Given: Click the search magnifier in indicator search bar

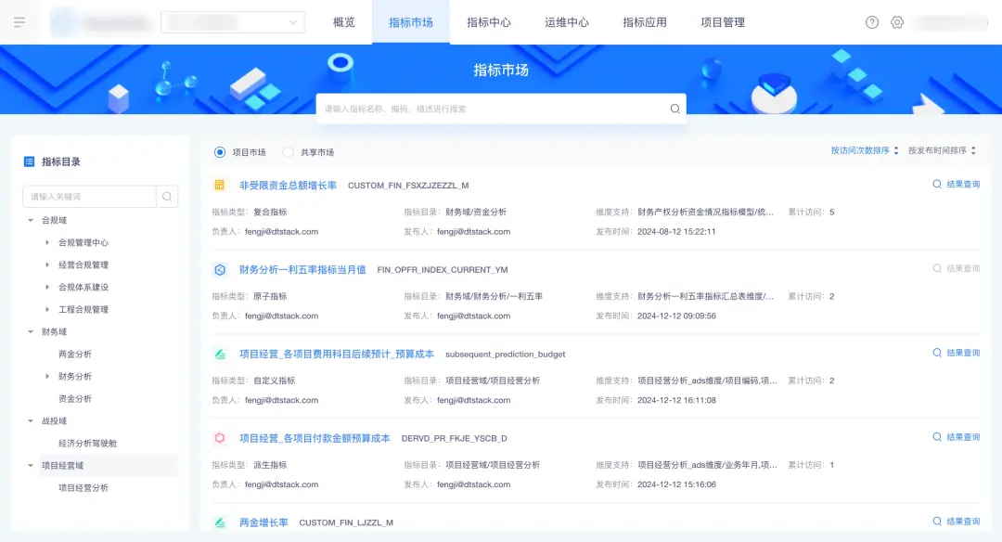Looking at the screenshot, I should [674, 109].
